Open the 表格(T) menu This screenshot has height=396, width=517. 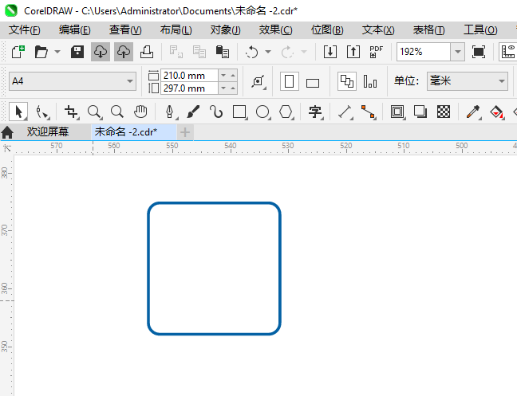coord(429,30)
